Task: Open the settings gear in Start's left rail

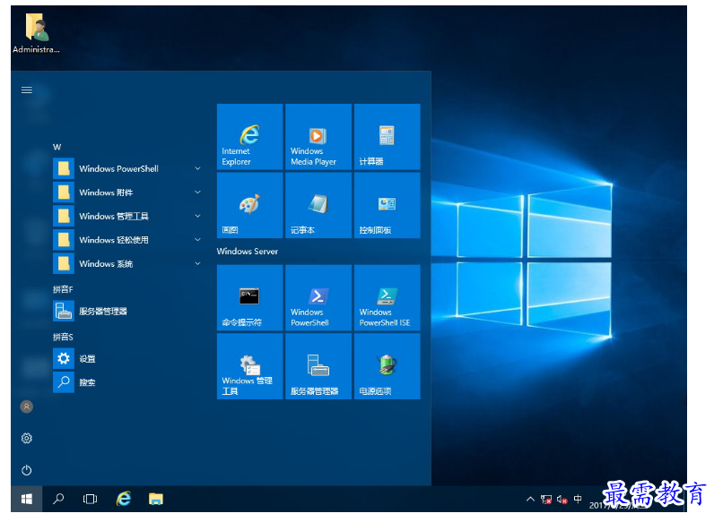Action: pos(27,439)
